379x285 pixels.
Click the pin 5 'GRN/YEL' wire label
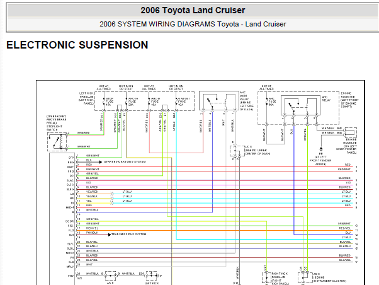point(93,174)
